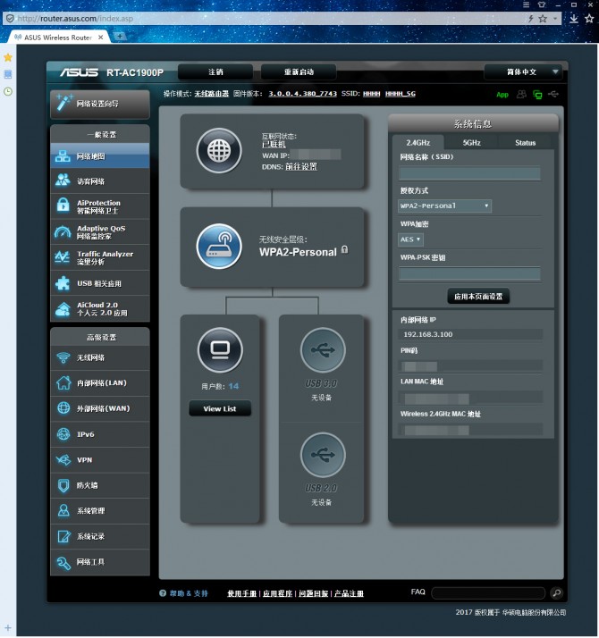Open the 应用程序 utility link
Image resolution: width=599 pixels, height=638 pixels.
pyautogui.click(x=277, y=593)
